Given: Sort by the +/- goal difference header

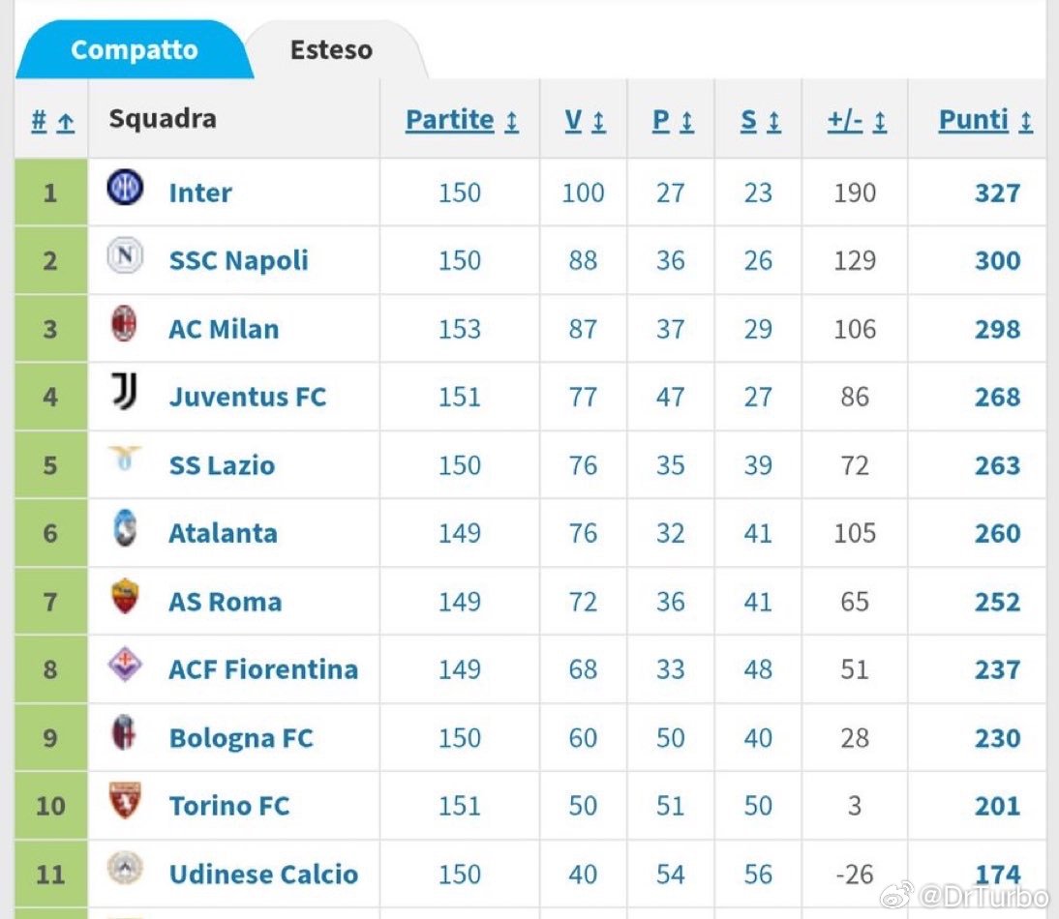Looking at the screenshot, I should [x=857, y=120].
